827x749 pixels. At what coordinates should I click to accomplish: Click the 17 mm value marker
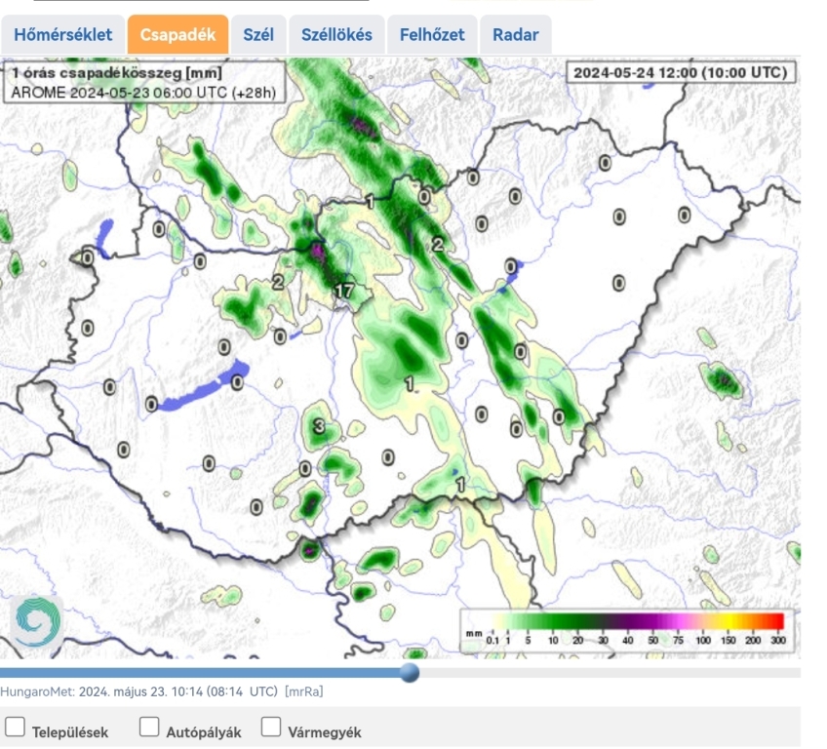point(343,291)
